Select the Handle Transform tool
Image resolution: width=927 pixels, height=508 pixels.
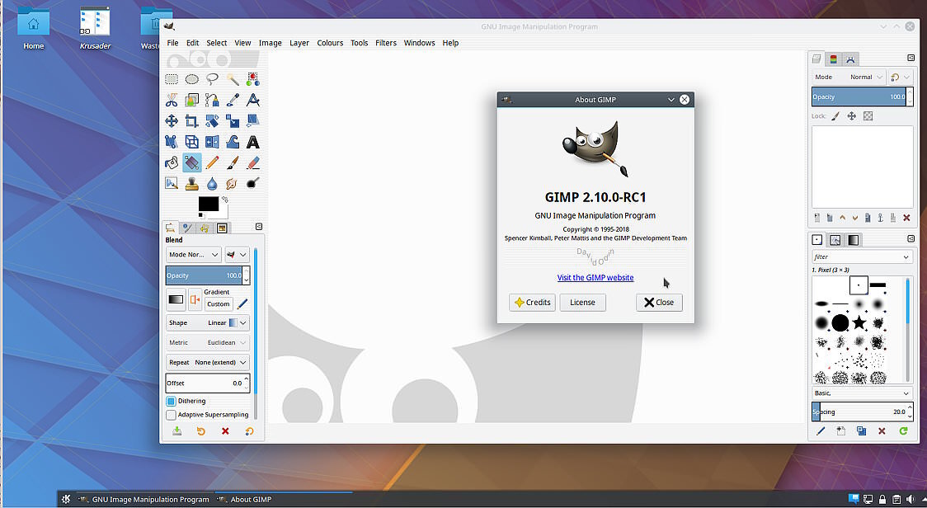click(172, 142)
